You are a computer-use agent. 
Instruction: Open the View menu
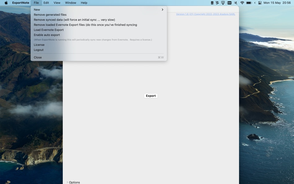(57, 3)
